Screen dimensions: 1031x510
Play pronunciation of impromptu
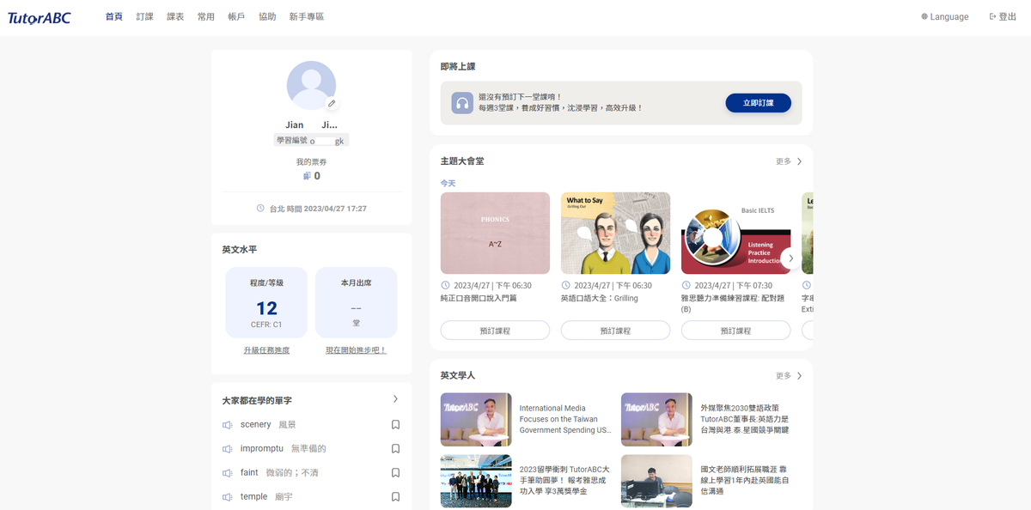coord(228,449)
